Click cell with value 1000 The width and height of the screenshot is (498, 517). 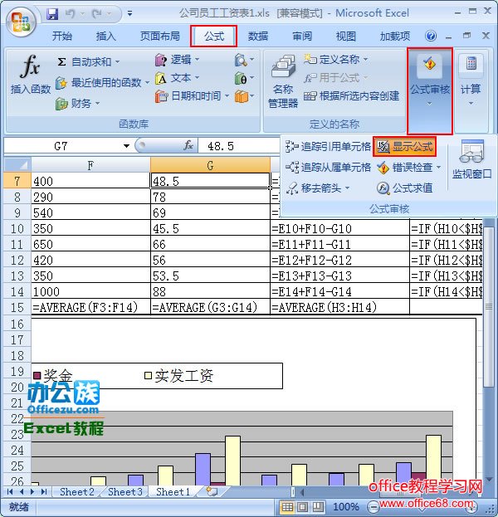[90, 291]
